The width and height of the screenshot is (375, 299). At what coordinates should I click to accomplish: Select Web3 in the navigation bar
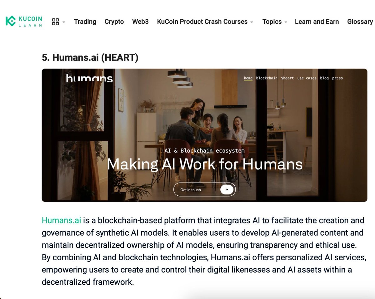click(140, 22)
